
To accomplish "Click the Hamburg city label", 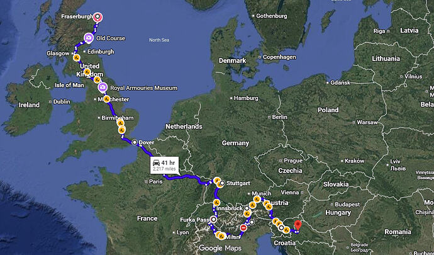I will tap(246, 98).
